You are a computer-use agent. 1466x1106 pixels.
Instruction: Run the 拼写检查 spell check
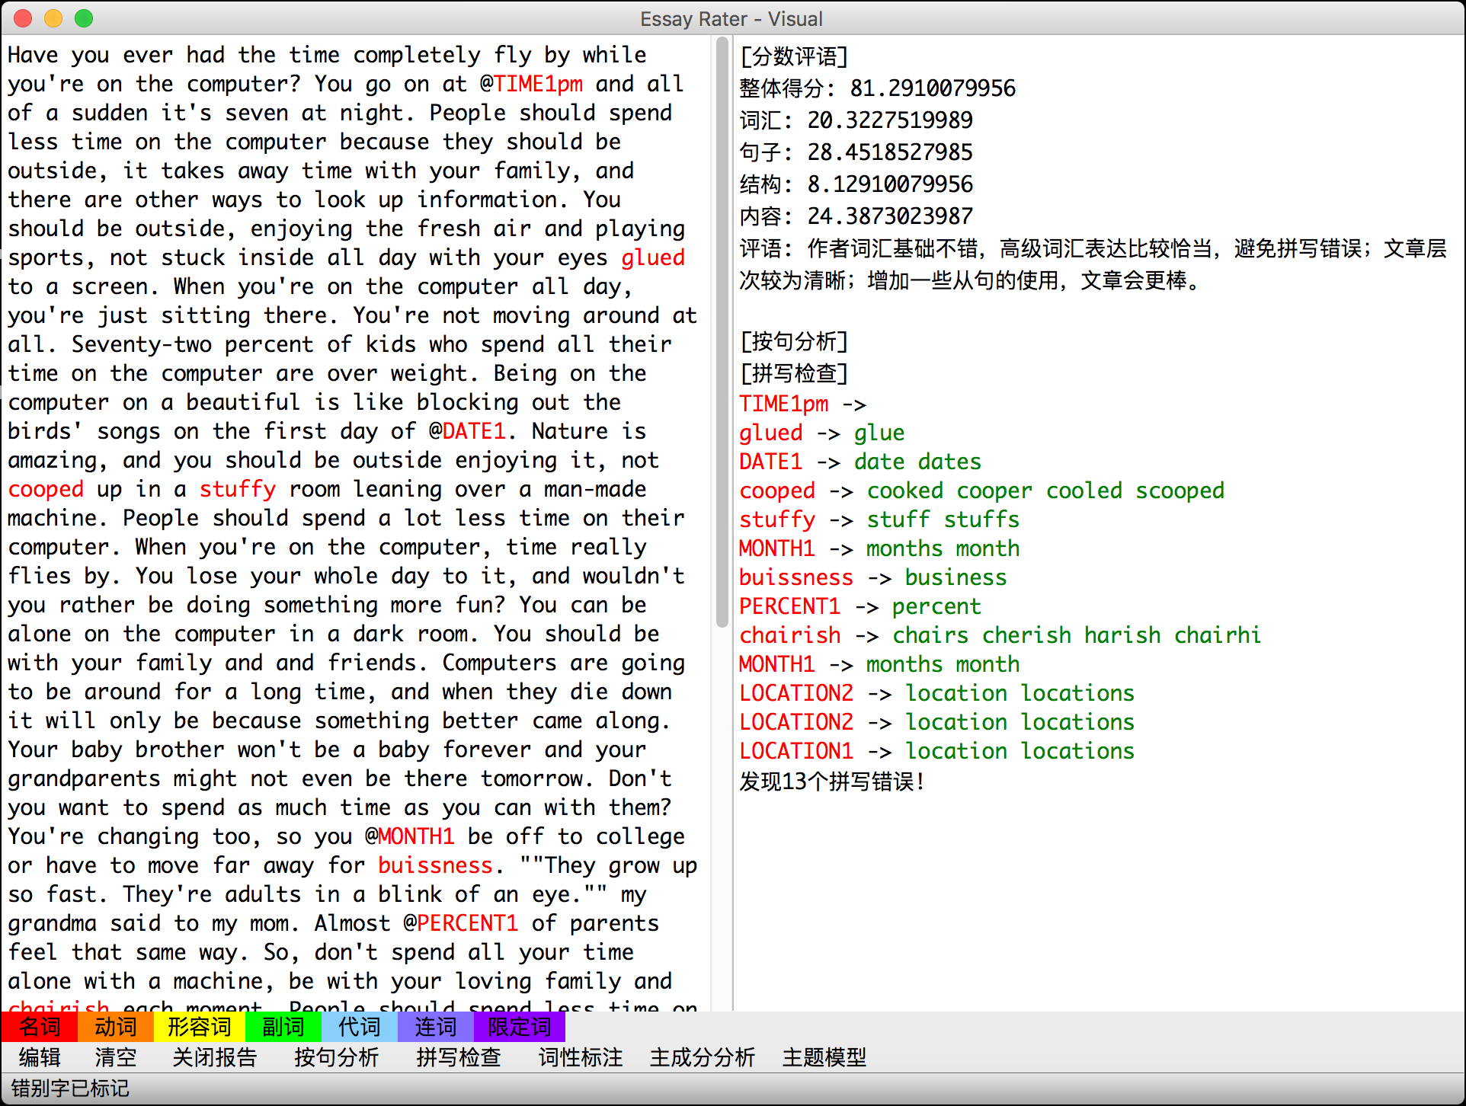[458, 1057]
